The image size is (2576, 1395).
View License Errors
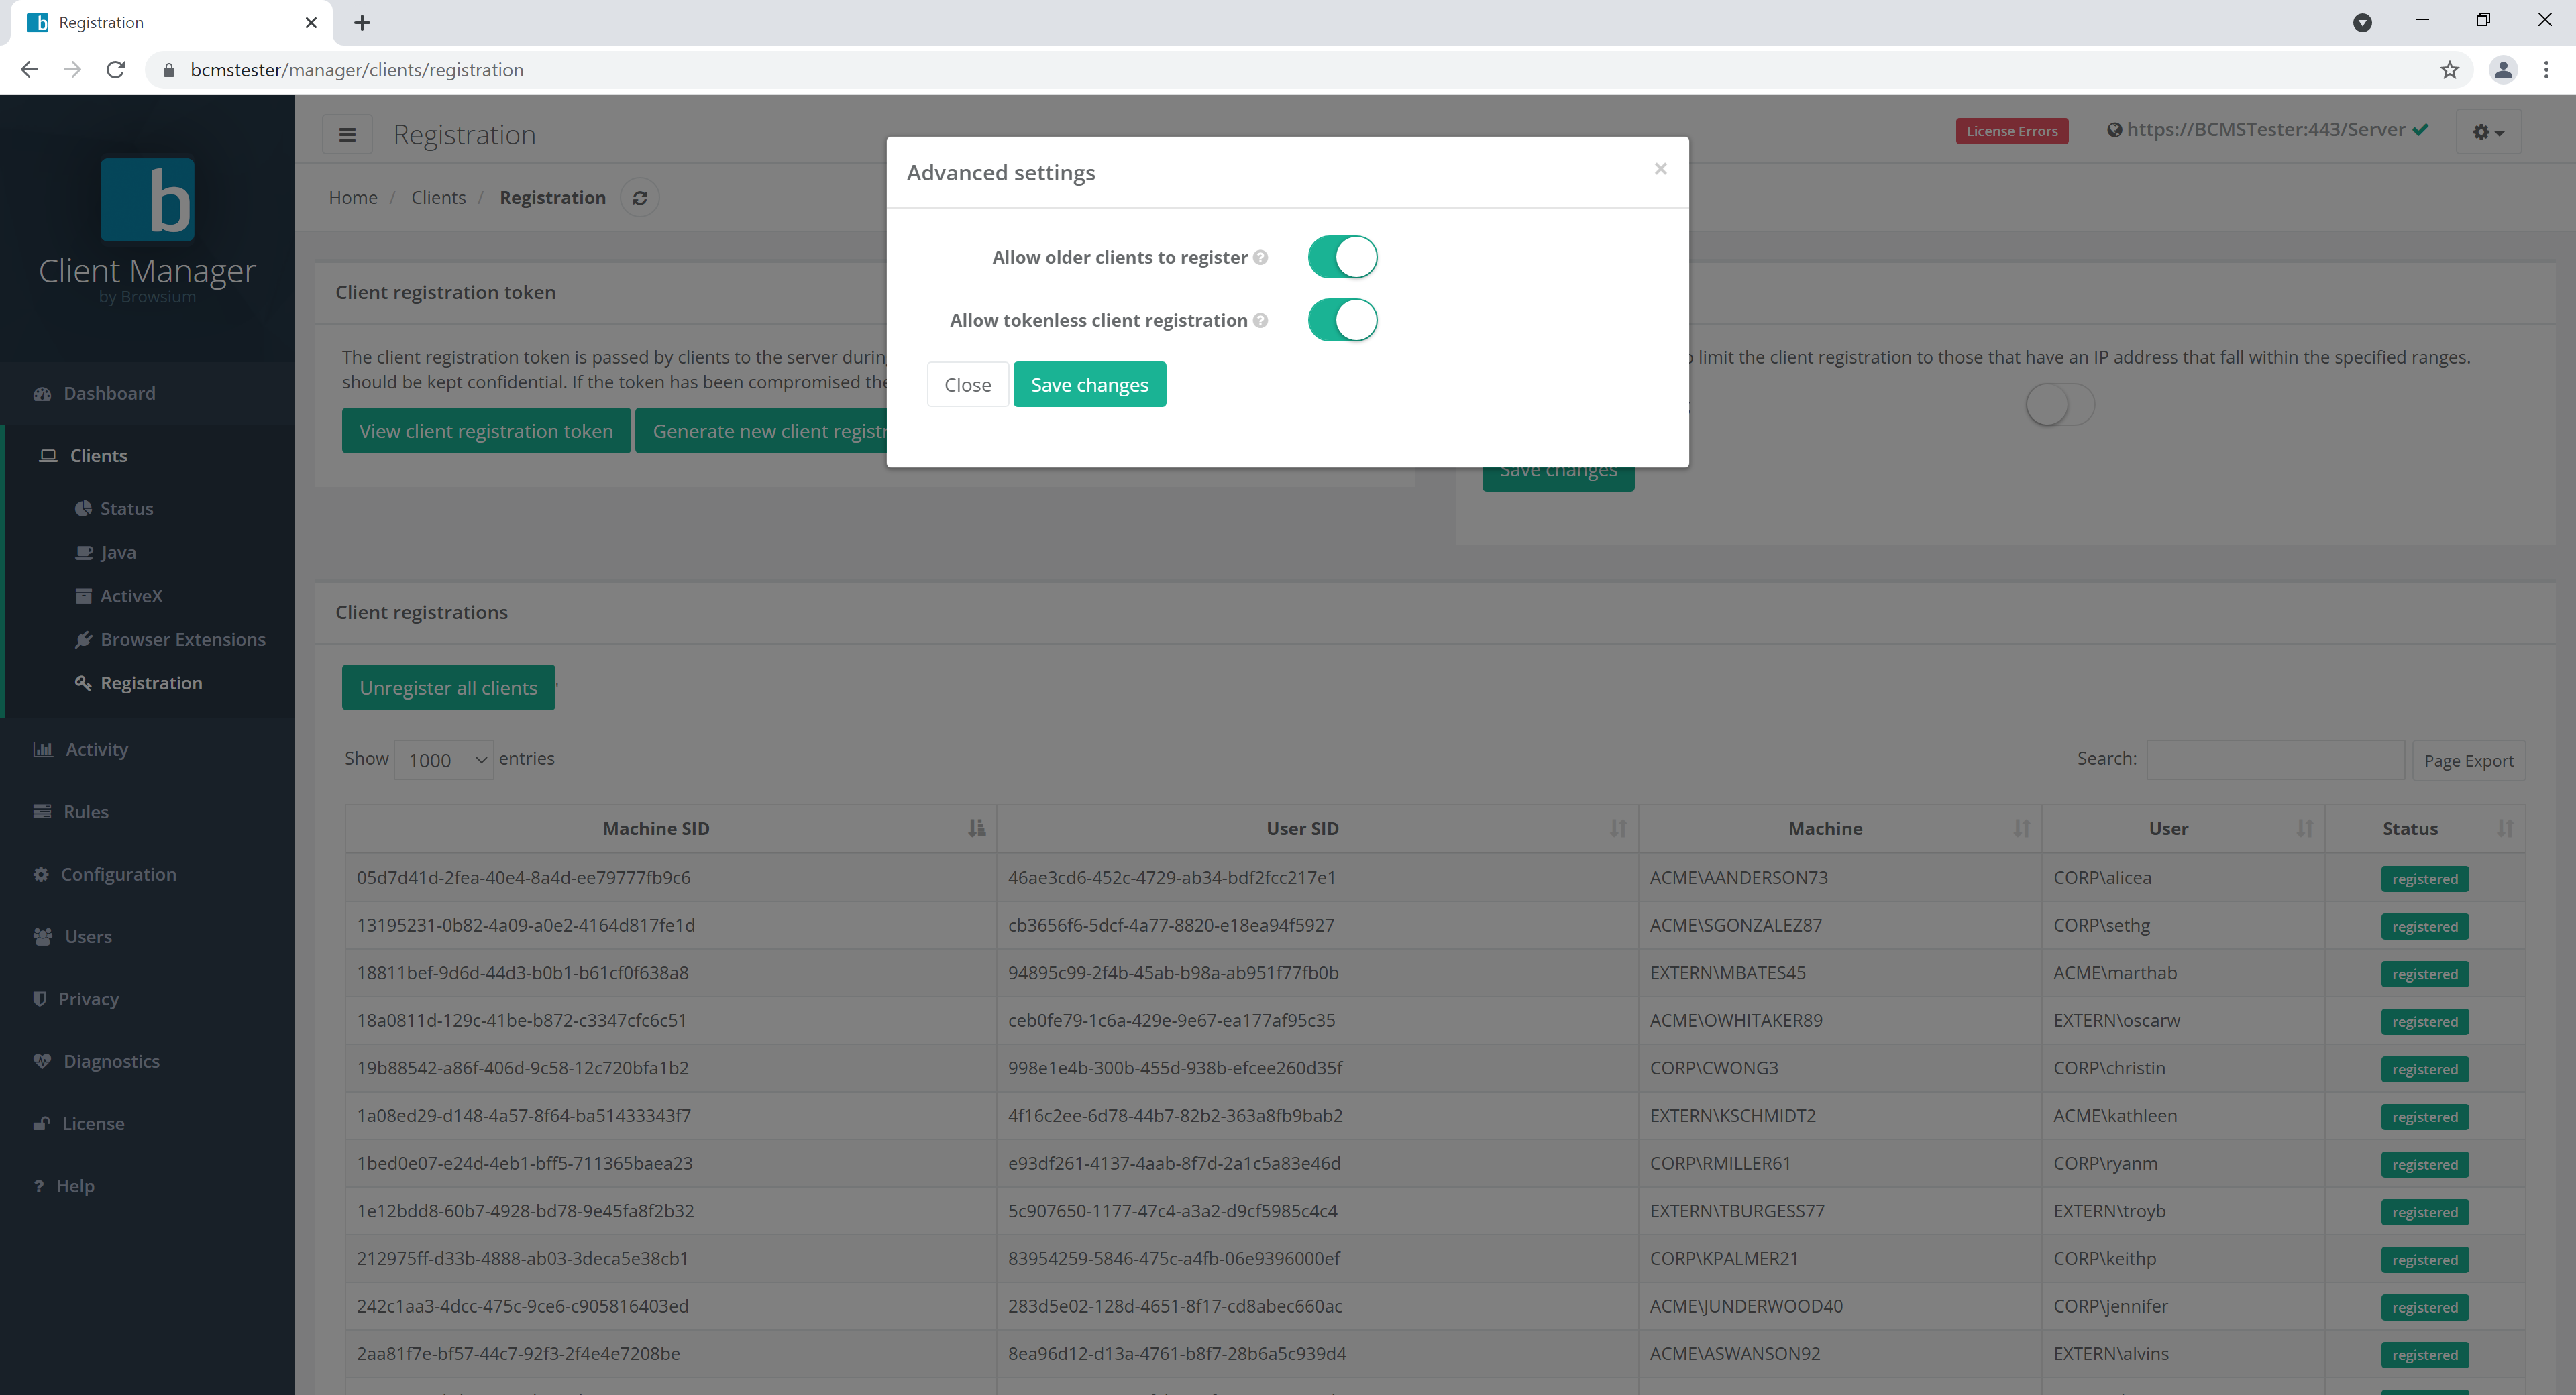pyautogui.click(x=2012, y=130)
